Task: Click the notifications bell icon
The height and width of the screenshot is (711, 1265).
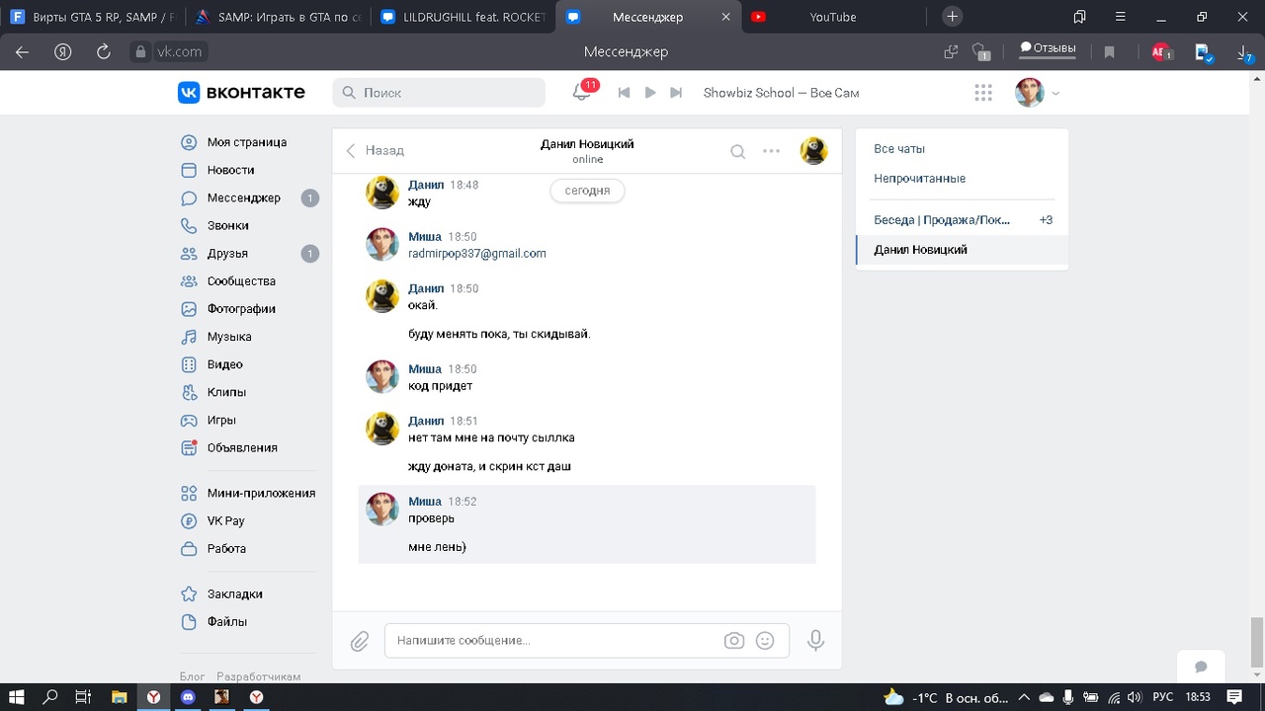Action: [581, 93]
